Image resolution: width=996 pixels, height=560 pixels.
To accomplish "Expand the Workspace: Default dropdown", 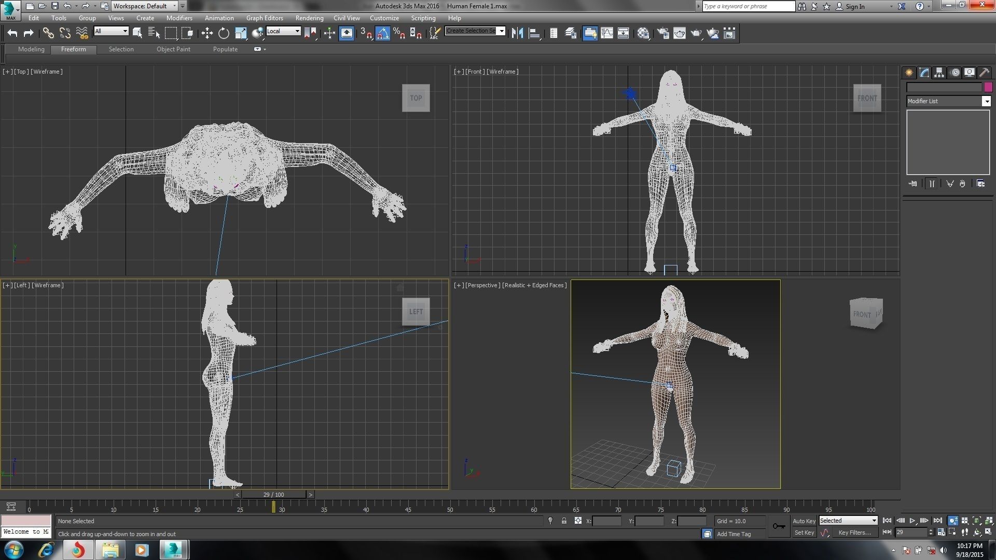I will (145, 6).
